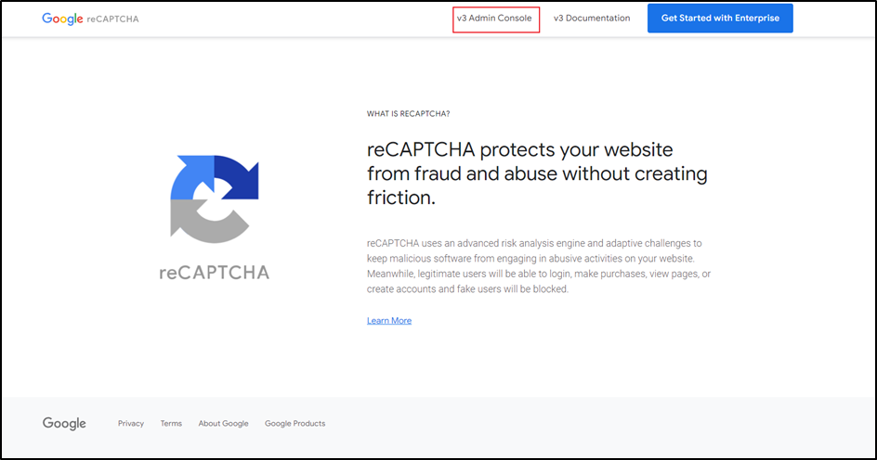Click the large reCAPTCHA arrows logo
This screenshot has height=460, width=877.
pos(215,199)
